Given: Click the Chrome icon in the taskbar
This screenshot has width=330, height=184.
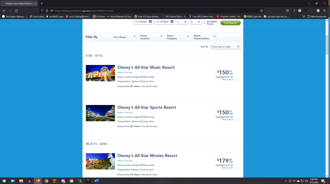Looking at the screenshot, I should 46,181.
